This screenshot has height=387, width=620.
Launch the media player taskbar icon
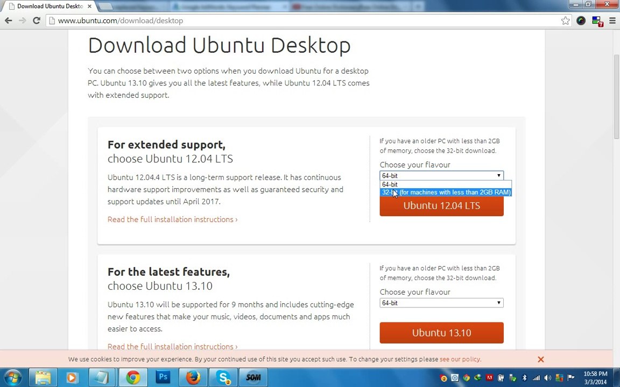72,377
